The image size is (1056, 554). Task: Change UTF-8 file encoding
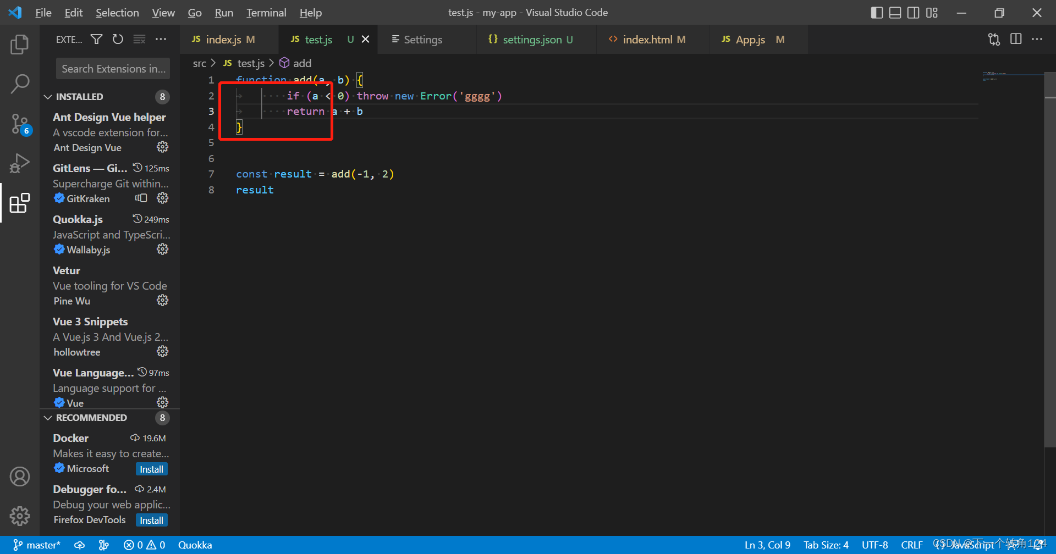click(875, 545)
